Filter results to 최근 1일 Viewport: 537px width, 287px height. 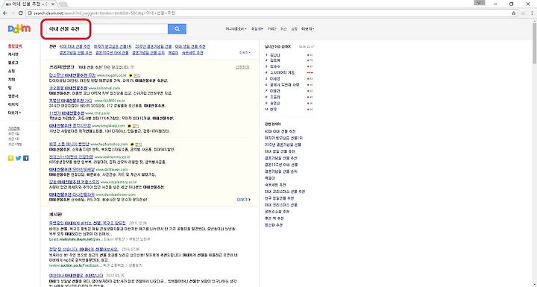pyautogui.click(x=13, y=134)
